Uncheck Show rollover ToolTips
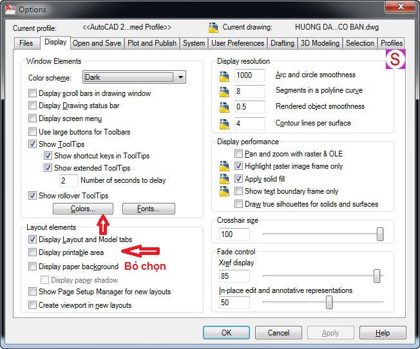The width and height of the screenshot is (420, 349). tap(32, 196)
